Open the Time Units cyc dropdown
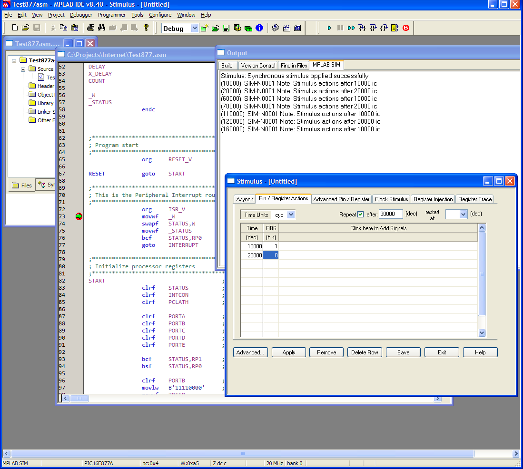The height and width of the screenshot is (469, 523). click(291, 215)
